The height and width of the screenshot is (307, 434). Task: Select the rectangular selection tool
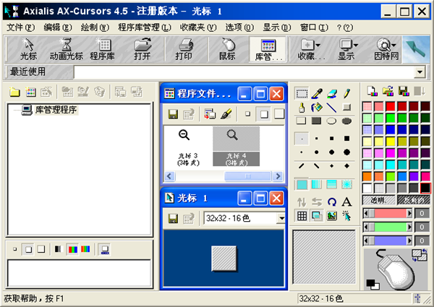click(302, 93)
